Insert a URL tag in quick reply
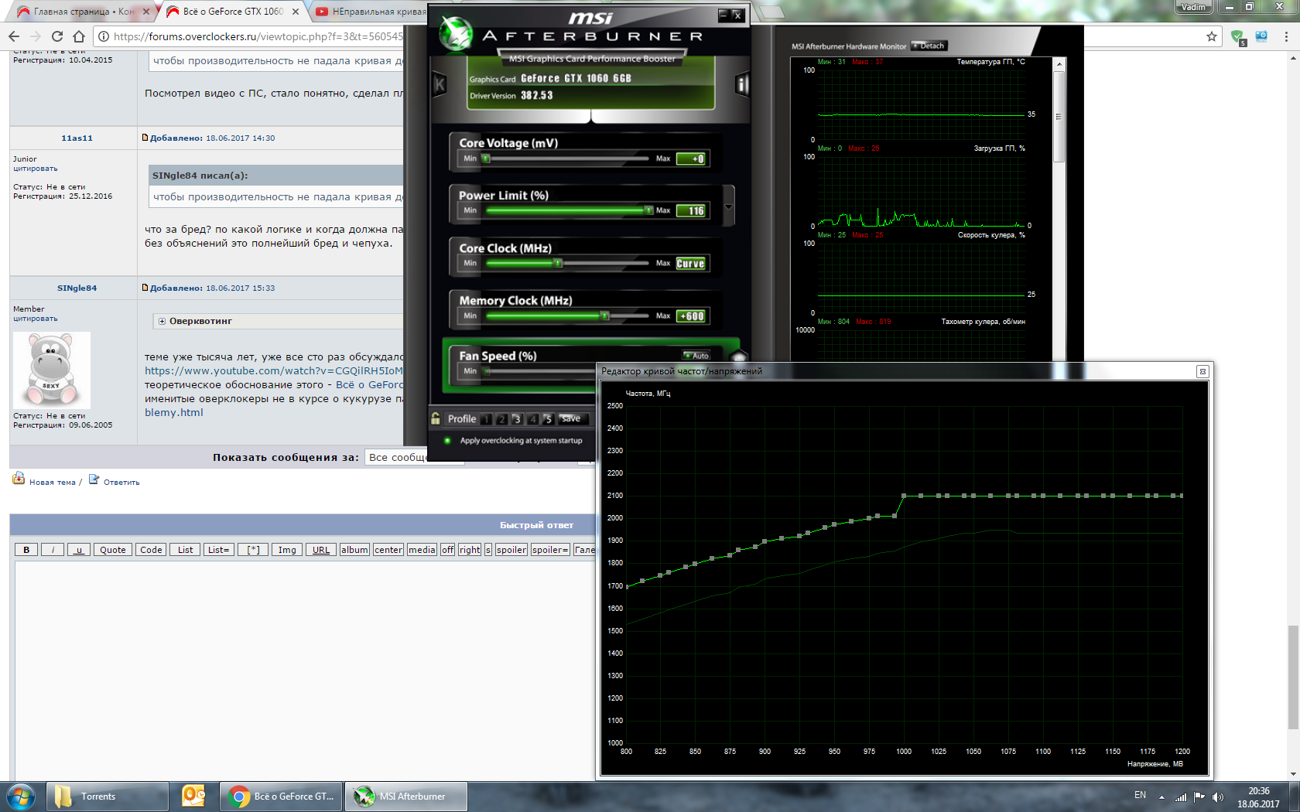This screenshot has height=812, width=1300. (321, 550)
